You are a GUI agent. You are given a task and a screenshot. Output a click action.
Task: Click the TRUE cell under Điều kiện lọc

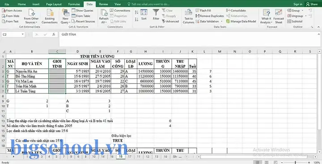pyautogui.click(x=118, y=141)
